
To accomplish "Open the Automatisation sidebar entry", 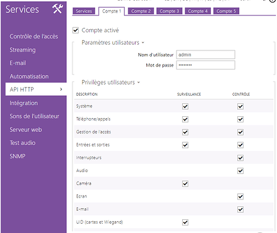I will [29, 76].
